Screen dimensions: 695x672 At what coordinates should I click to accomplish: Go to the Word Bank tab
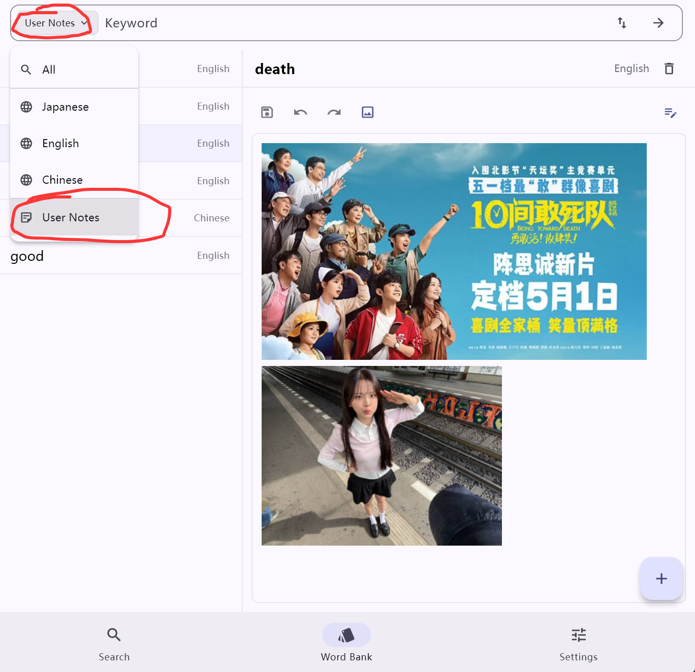click(346, 644)
